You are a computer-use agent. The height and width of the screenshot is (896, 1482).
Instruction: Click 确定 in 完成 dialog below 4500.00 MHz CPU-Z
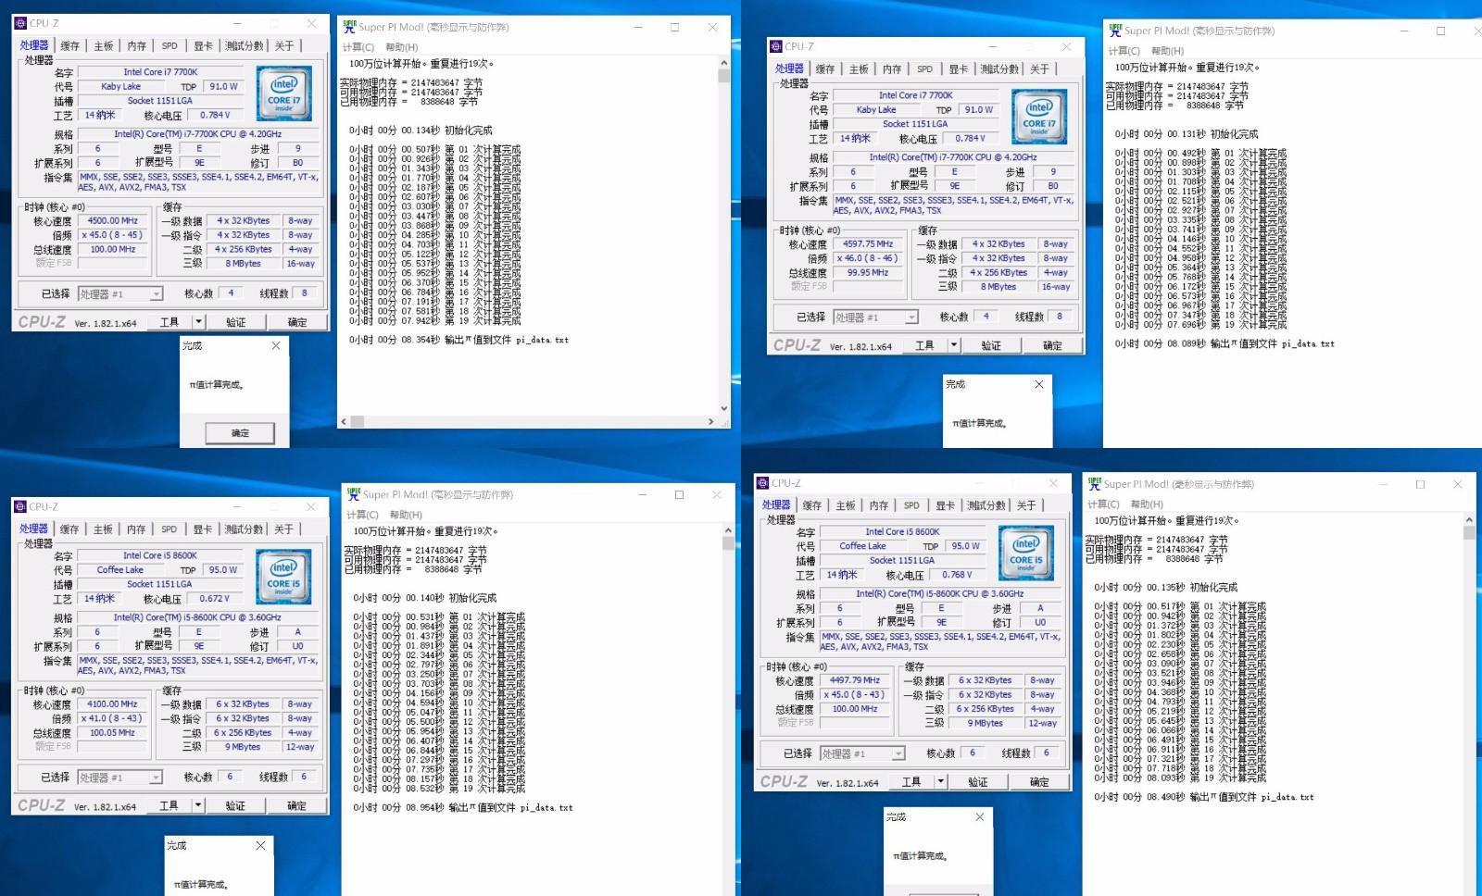pyautogui.click(x=240, y=432)
